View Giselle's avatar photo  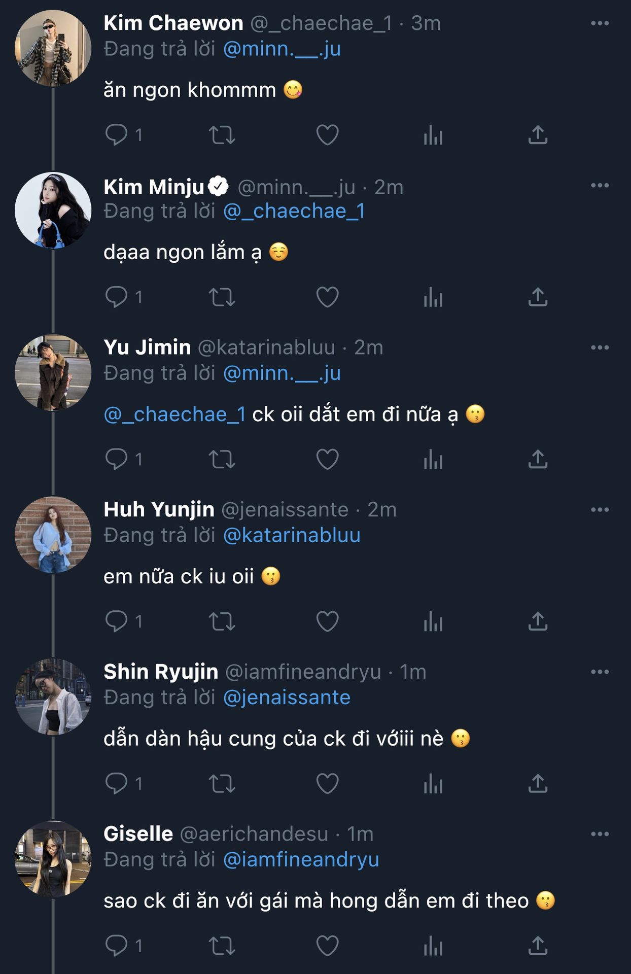pyautogui.click(x=53, y=859)
